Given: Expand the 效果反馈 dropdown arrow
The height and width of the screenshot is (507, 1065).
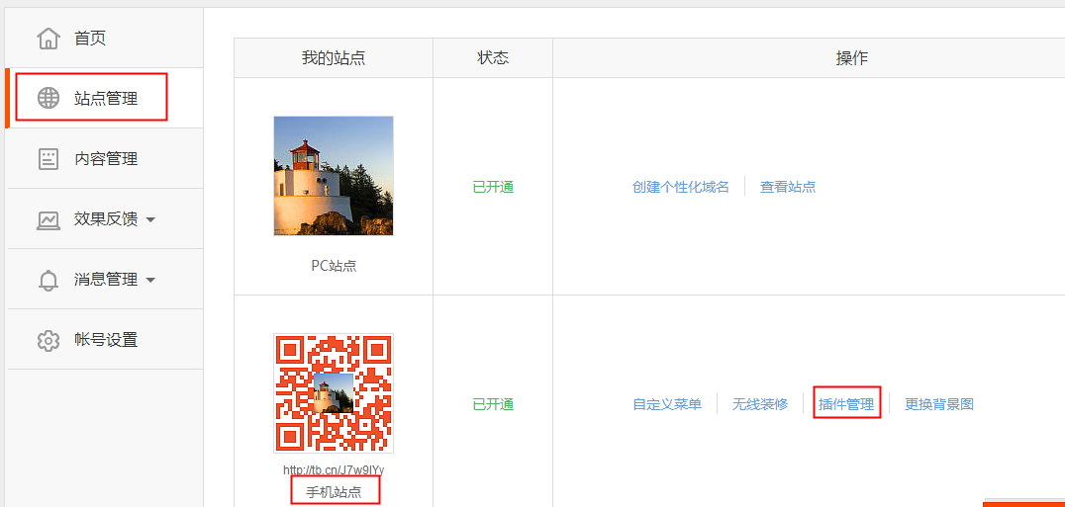Looking at the screenshot, I should click(x=150, y=219).
